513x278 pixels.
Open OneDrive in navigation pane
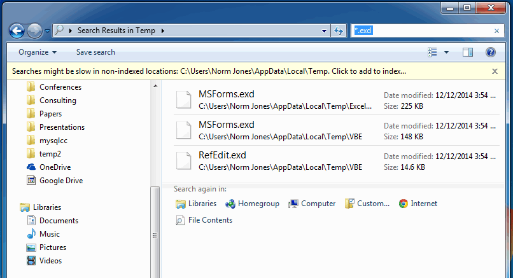(x=49, y=167)
